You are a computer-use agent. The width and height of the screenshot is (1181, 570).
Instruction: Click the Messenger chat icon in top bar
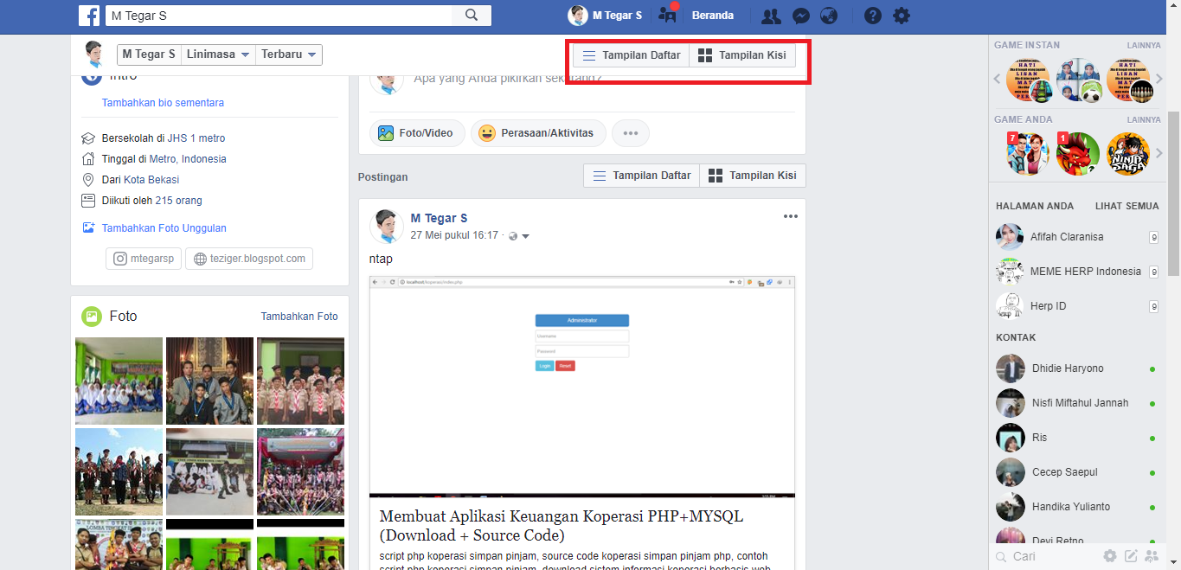click(800, 16)
